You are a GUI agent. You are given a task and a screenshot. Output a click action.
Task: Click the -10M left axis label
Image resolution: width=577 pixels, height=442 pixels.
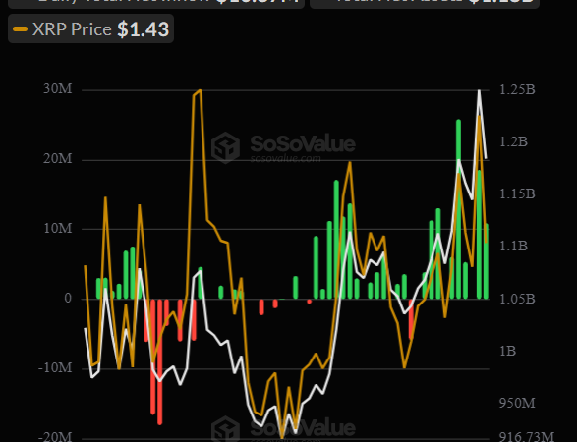click(55, 367)
